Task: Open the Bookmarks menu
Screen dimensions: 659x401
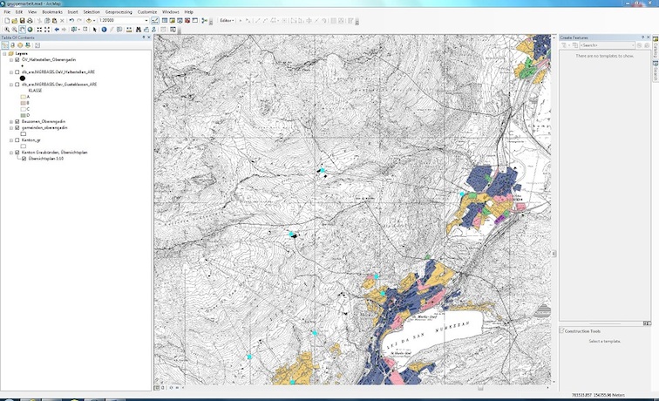Action: [x=52, y=11]
